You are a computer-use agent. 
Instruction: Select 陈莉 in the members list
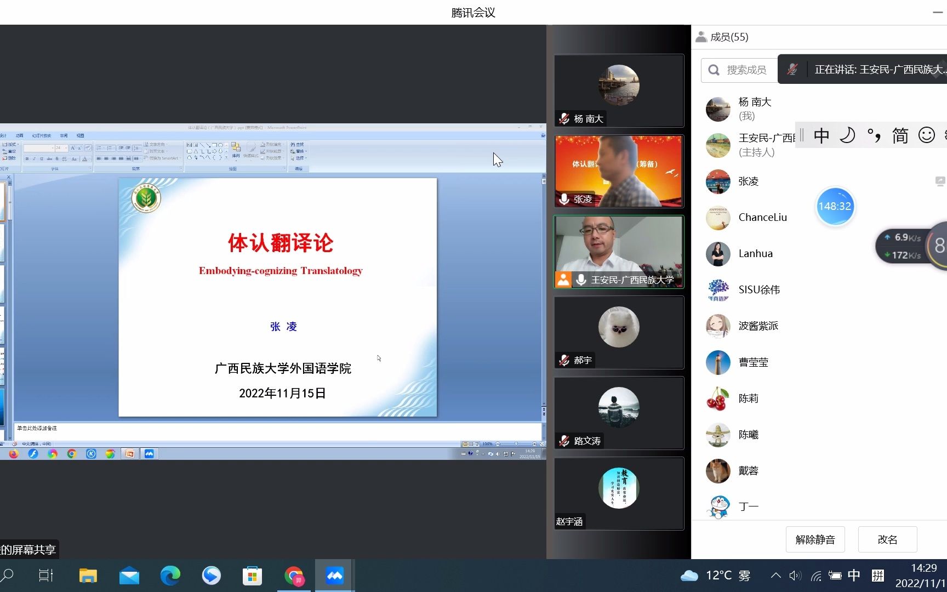pos(819,399)
